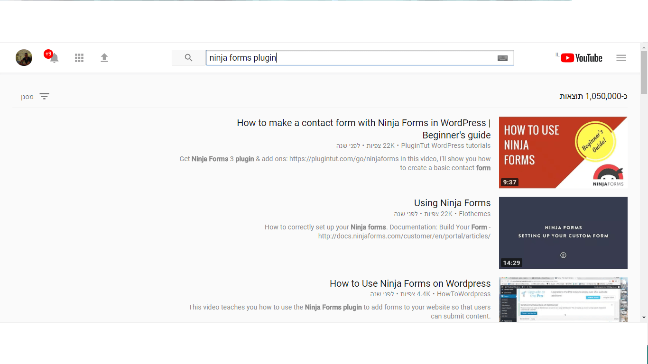
Task: Expand the search results filter
Action: tap(36, 97)
